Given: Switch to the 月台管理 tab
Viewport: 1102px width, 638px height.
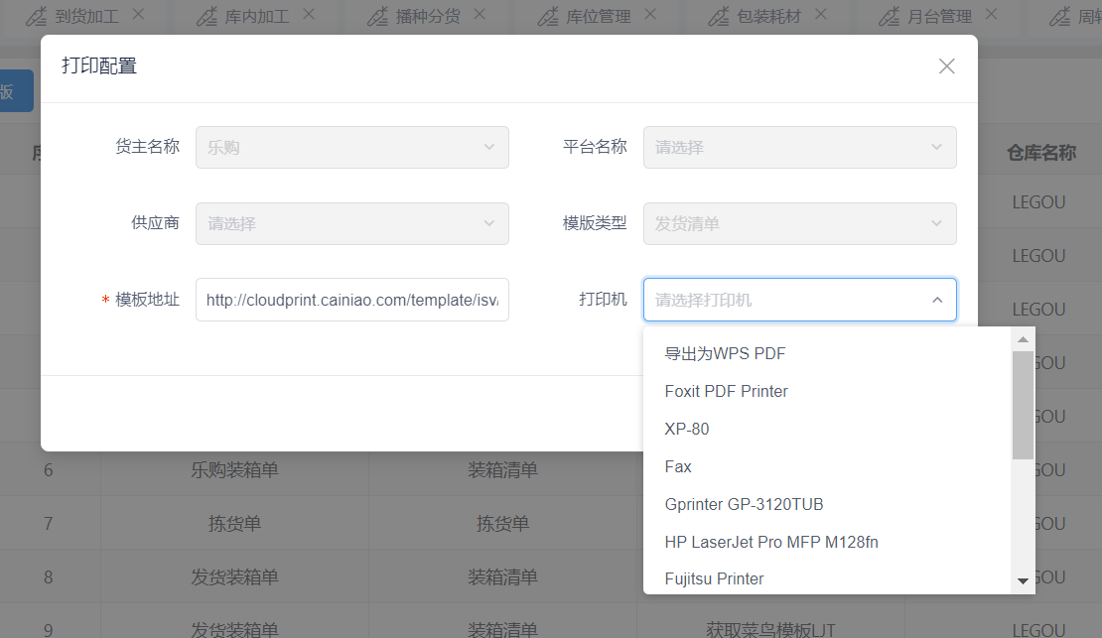Looking at the screenshot, I should [x=939, y=16].
